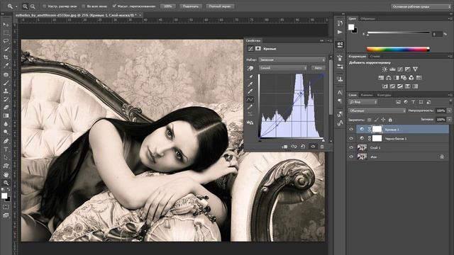This screenshot has height=255, width=454.
Task: Delete the Curves adjustment layer via trash
Action: pyautogui.click(x=321, y=147)
